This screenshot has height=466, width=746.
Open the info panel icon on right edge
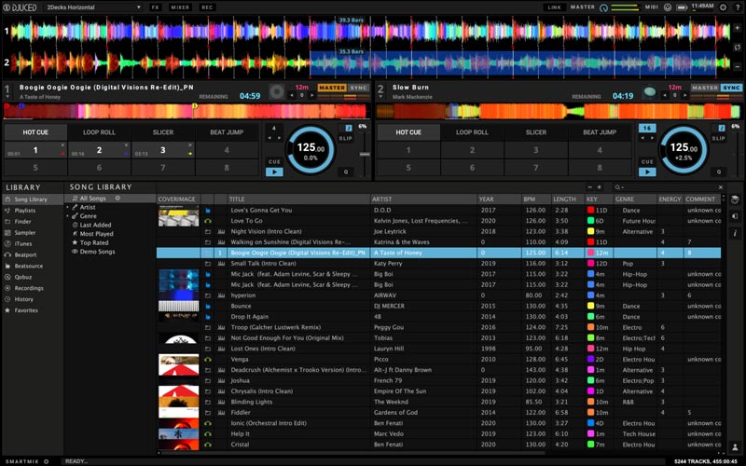click(735, 233)
